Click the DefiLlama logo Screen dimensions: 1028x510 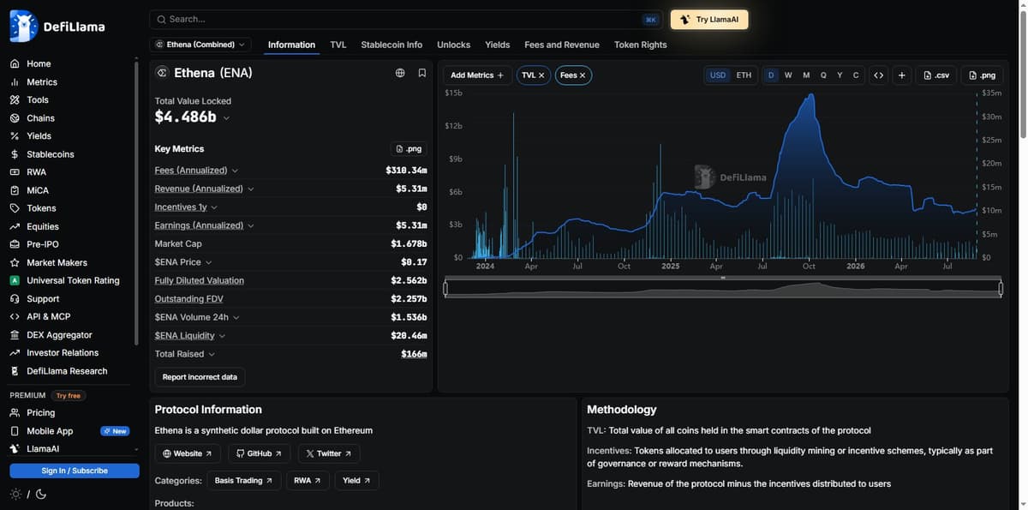(x=57, y=26)
